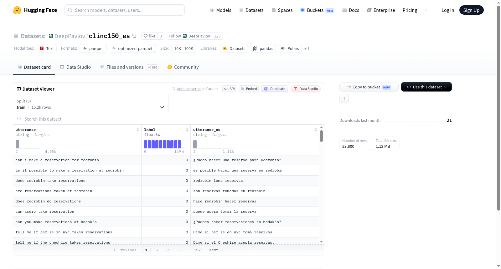The image size is (501, 269).
Task: Click the Duplicate button
Action: point(275,89)
